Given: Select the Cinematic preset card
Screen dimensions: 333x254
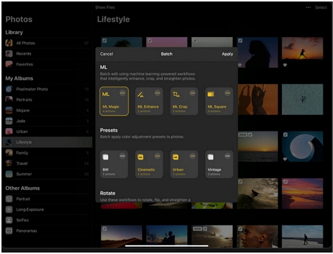Looking at the screenshot, I should (x=149, y=164).
